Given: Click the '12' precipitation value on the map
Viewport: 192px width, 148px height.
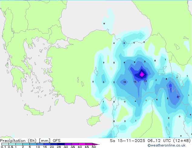Looking at the screenshot, I should (135, 82).
